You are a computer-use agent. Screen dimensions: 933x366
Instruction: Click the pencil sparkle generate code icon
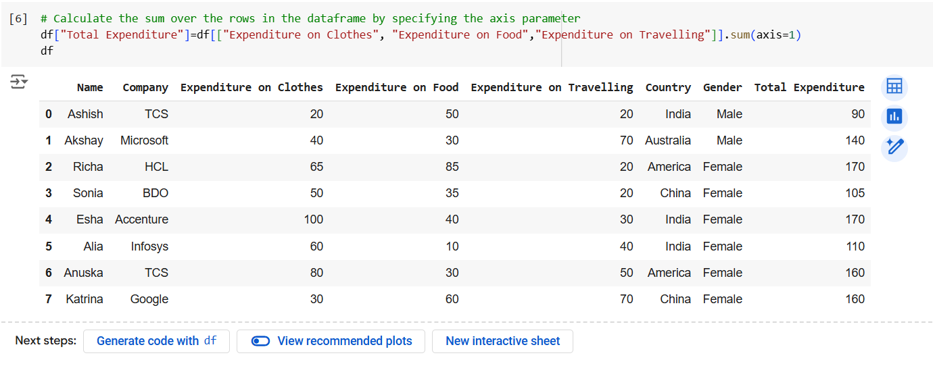pos(894,147)
